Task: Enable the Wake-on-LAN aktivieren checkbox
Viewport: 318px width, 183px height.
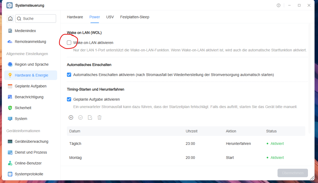Action: coord(69,43)
